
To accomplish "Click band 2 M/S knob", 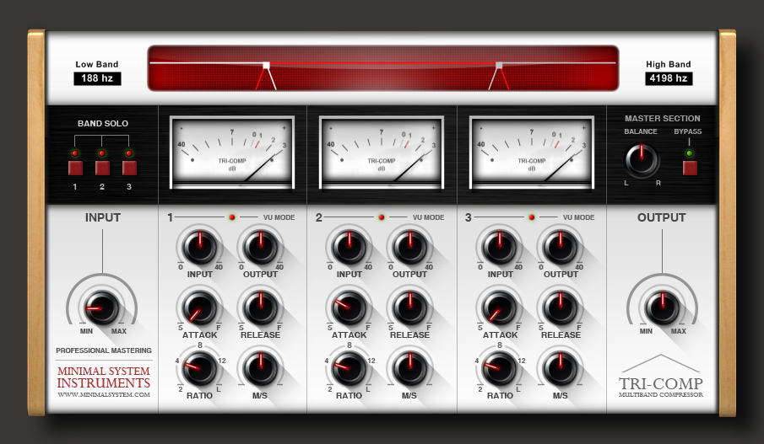I will click(410, 369).
